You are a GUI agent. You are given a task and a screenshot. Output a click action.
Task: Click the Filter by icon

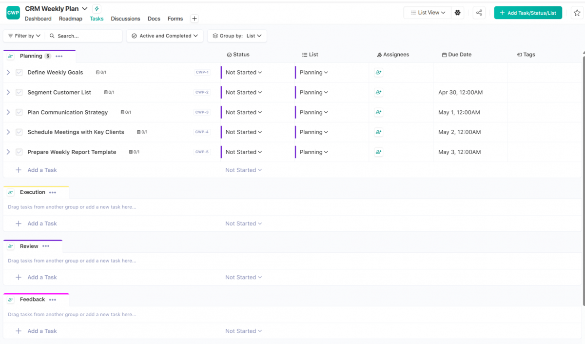coord(11,36)
